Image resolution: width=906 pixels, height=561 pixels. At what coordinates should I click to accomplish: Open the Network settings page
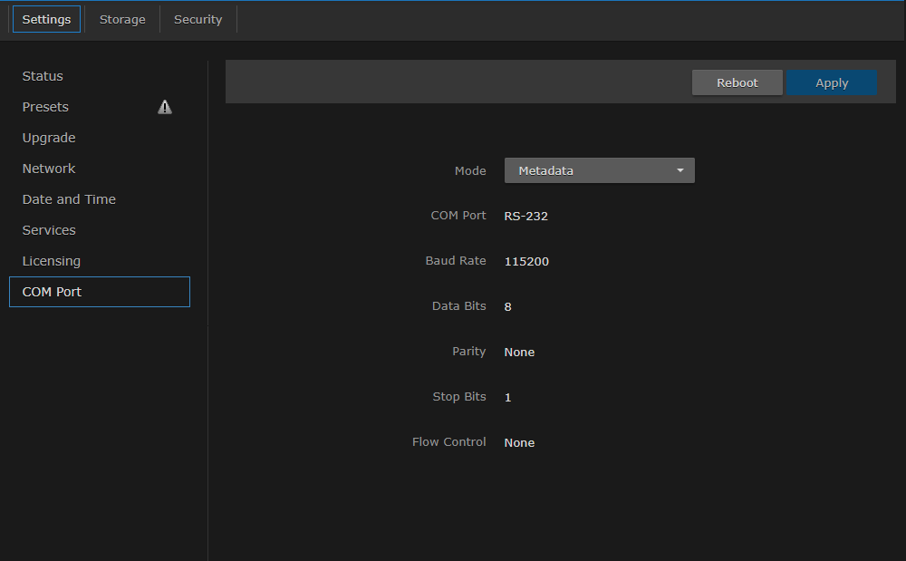click(48, 169)
